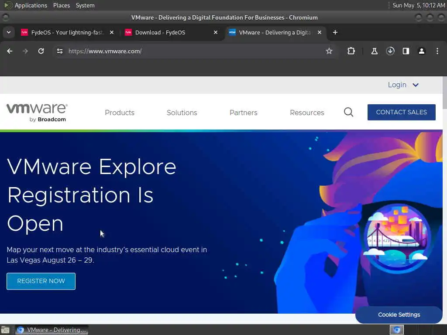Switch to FydeOS - Your lightning-fast tab
This screenshot has width=447, height=335.
point(67,32)
